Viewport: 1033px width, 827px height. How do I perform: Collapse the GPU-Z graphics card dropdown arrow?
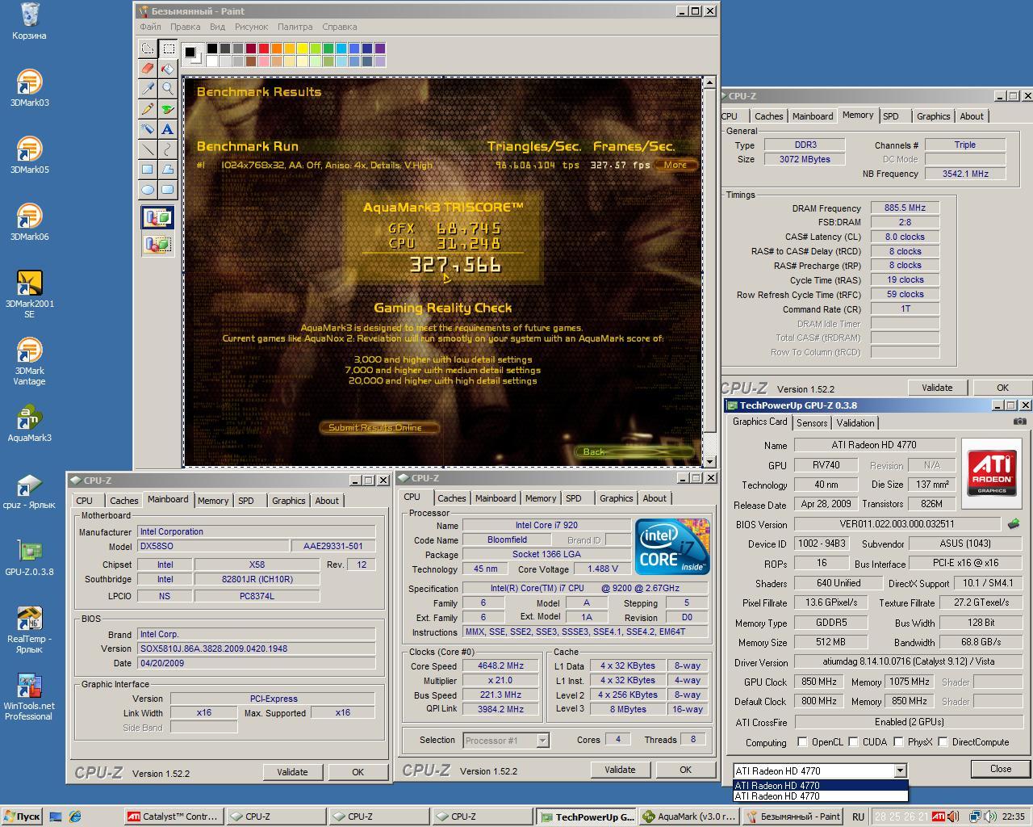tap(900, 770)
